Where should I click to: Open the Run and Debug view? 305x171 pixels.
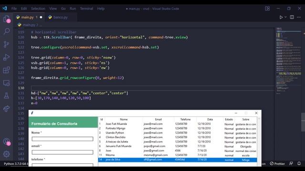click(x=6, y=57)
